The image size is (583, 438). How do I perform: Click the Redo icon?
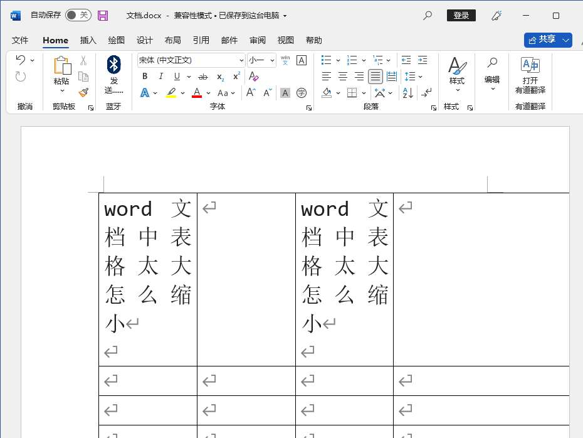pos(21,77)
